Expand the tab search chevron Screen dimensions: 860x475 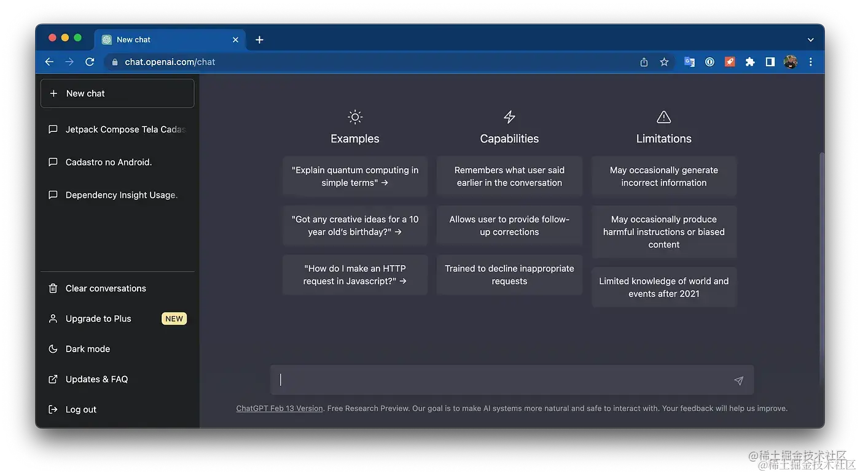coord(811,40)
